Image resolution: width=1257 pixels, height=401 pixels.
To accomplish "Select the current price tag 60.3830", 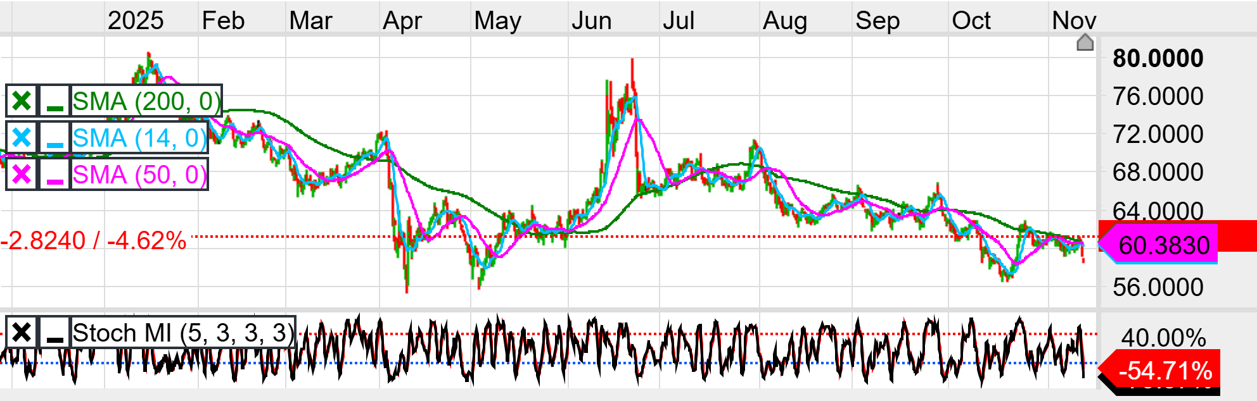I will pos(1163,245).
